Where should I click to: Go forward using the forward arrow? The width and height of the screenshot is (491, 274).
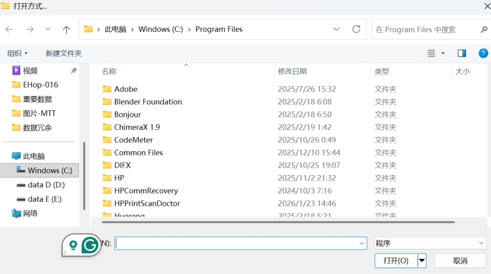click(x=30, y=29)
